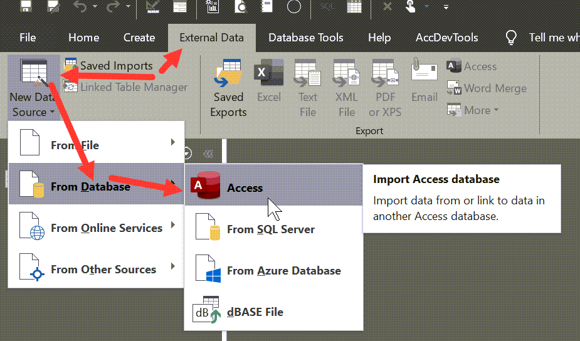The image size is (580, 341).
Task: Click the Design View ruler icon
Action: click(x=153, y=6)
